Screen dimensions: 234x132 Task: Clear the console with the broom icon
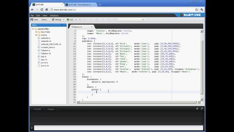[x=197, y=109]
